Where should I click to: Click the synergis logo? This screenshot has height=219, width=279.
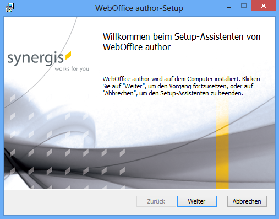click(39, 58)
